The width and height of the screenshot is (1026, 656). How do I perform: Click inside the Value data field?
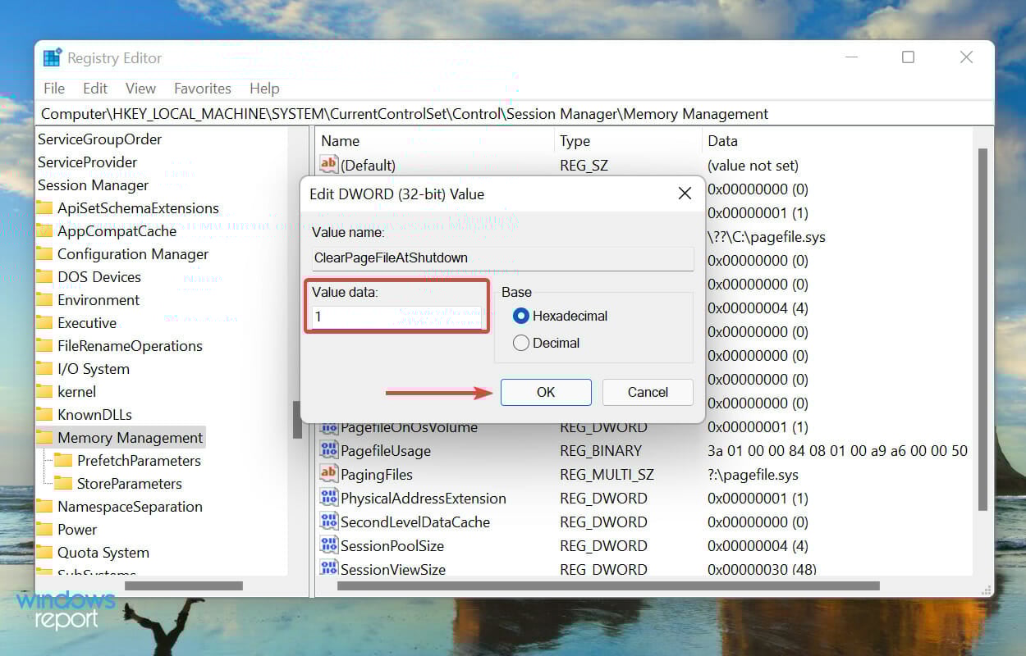click(x=397, y=317)
